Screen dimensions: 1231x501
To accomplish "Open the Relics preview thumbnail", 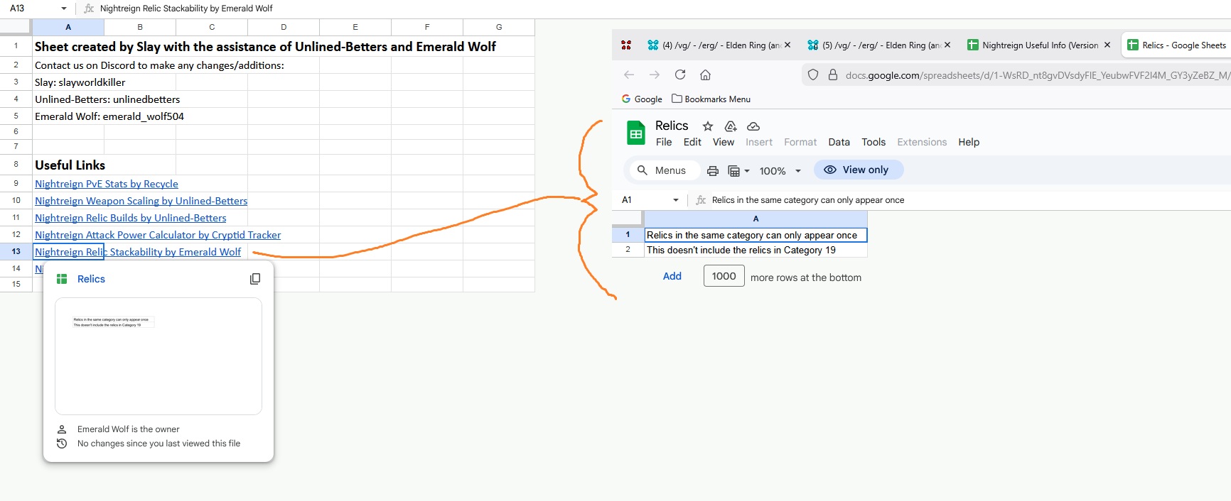I will [x=158, y=356].
